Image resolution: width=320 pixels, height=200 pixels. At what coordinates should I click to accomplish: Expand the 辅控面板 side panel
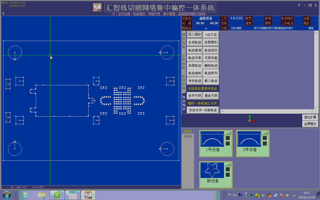[184, 40]
